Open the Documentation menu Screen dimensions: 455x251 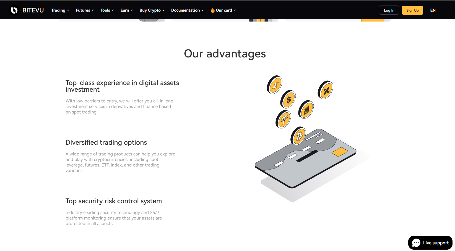[x=187, y=10]
